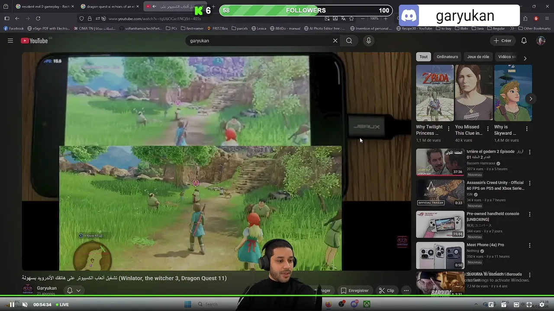Switch to the dragon quest xi tab

(110, 6)
